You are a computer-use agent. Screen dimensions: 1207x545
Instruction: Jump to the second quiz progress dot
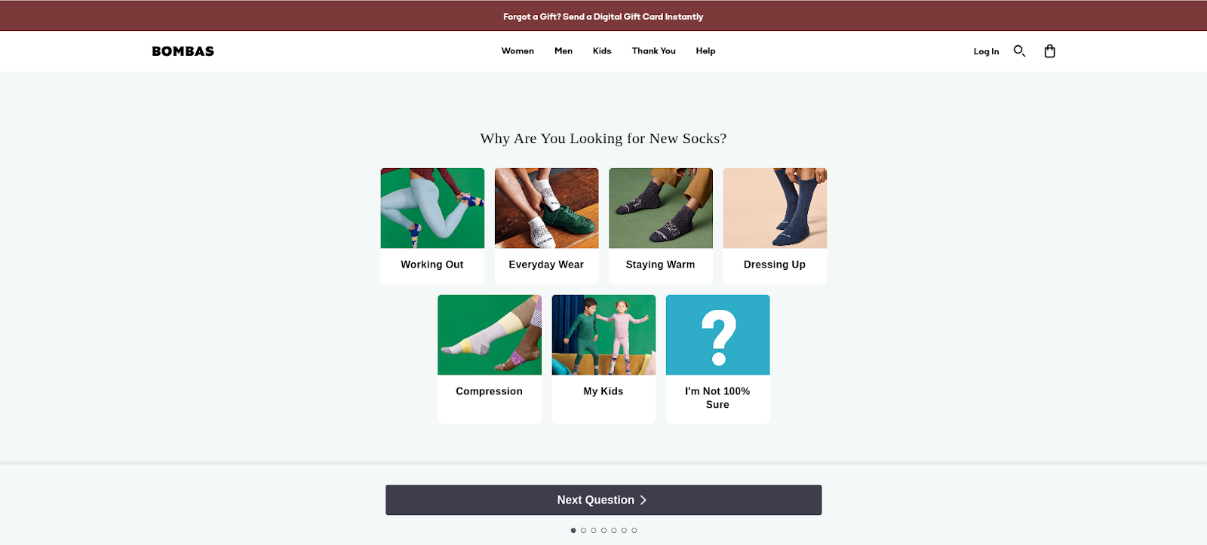[583, 530]
